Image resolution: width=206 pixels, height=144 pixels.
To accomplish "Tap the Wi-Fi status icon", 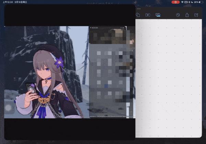I will (x=182, y=2).
